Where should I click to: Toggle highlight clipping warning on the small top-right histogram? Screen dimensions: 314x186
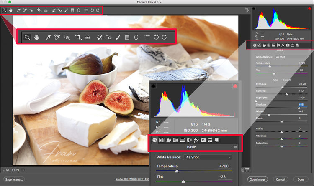point(309,8)
